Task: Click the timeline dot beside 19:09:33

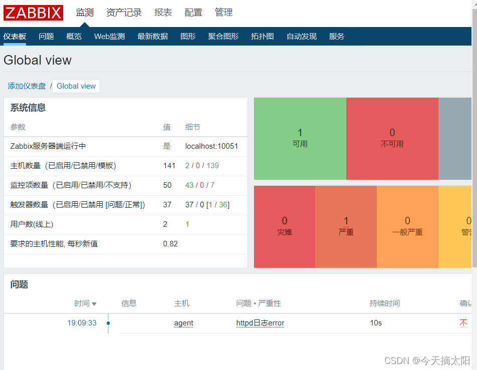Action: tap(108, 323)
